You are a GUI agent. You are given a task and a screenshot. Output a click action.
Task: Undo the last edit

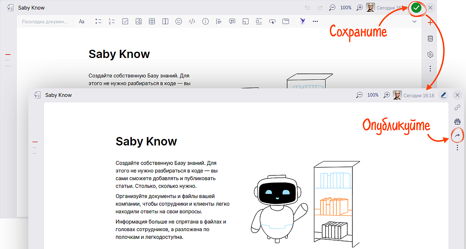(x=307, y=8)
